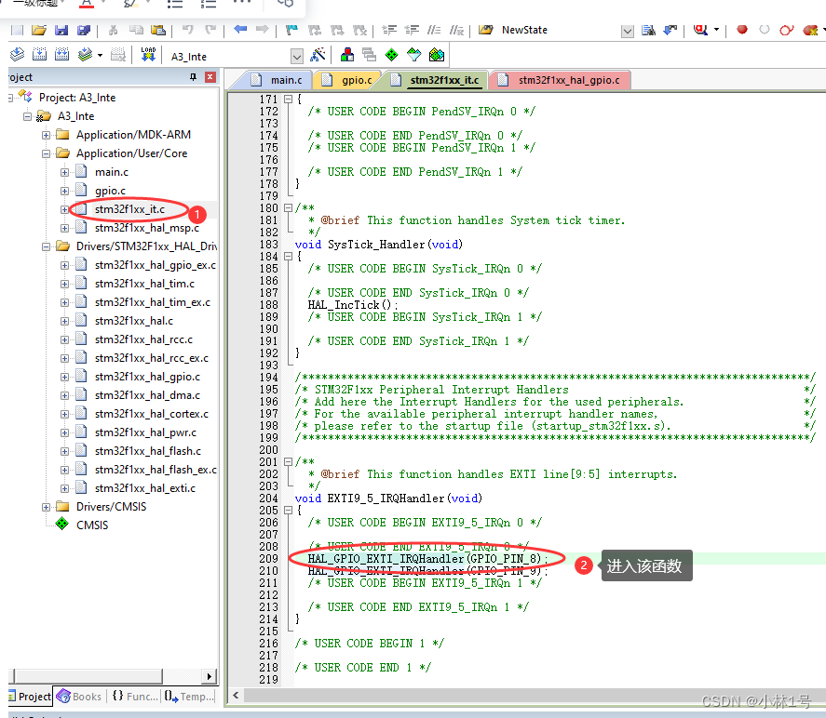Navigate backwards with the blue arrow

[x=240, y=29]
